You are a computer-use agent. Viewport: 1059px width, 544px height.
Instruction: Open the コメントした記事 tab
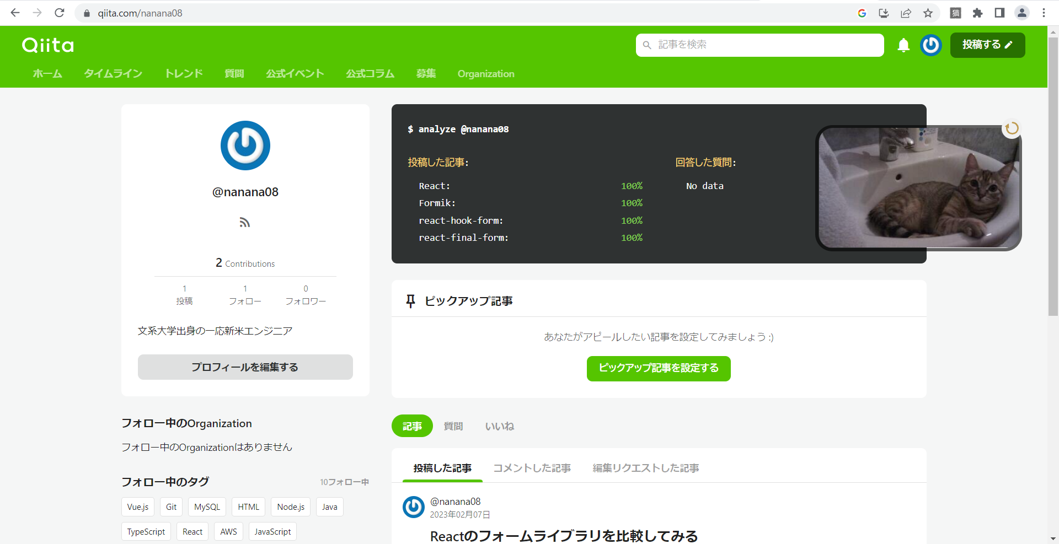click(x=531, y=468)
